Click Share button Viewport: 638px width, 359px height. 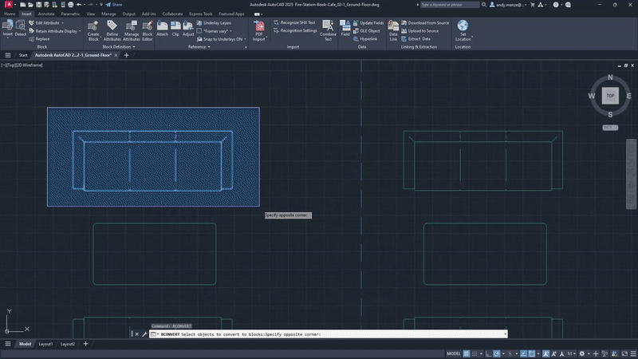pyautogui.click(x=114, y=5)
